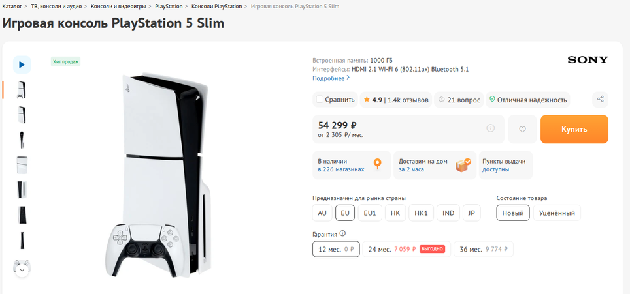
Task: Go to Консоли и видеоигры breadcrumb
Action: [118, 6]
